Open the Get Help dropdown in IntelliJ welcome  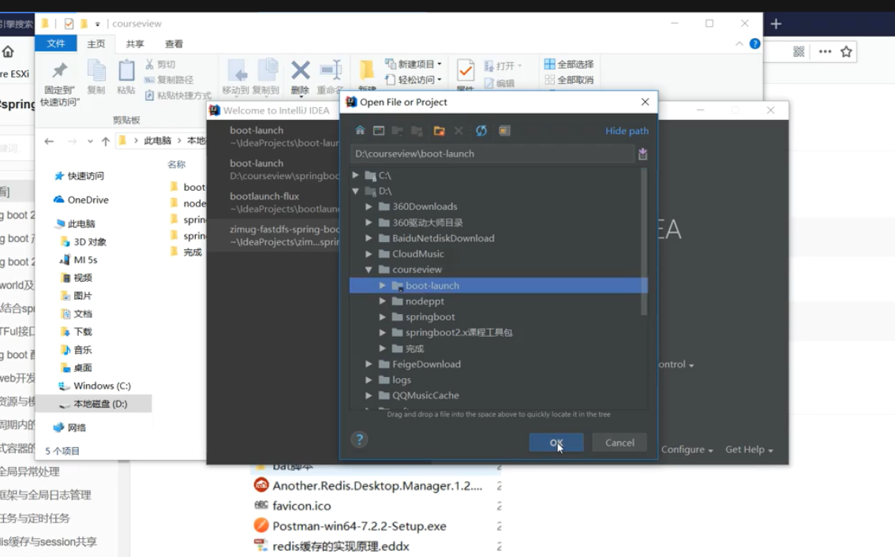(x=749, y=449)
